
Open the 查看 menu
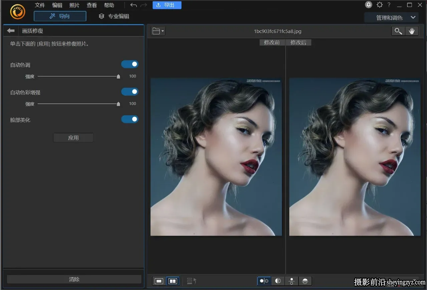[92, 5]
